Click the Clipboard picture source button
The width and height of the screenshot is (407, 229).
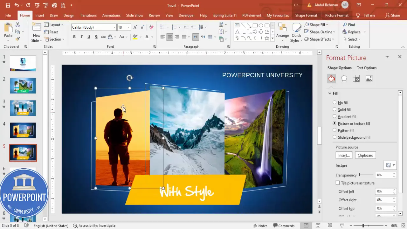[365, 155]
